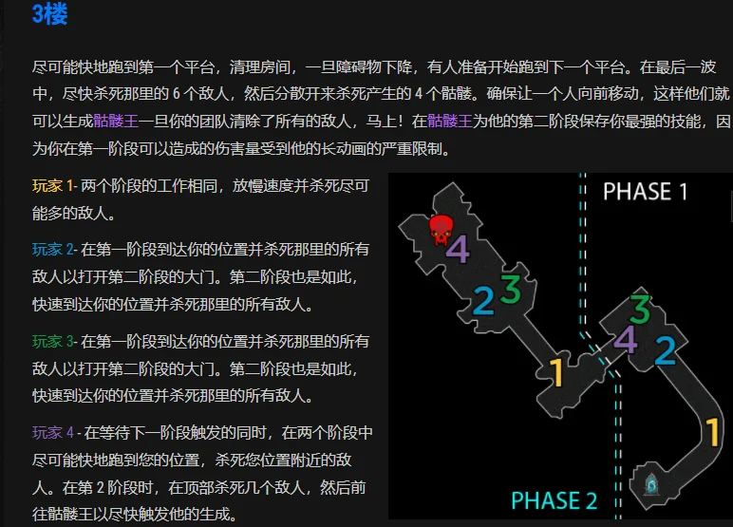Select green 3 marker in Phase 1 area
Viewport: 733px width, 527px height.
coord(640,309)
